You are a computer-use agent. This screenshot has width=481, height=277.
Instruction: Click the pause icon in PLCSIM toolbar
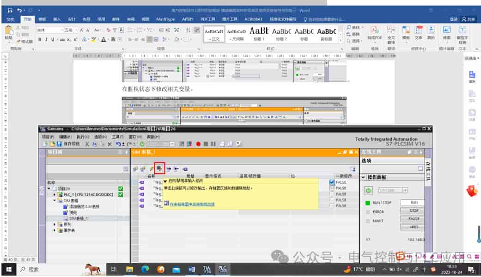pyautogui.click(x=213, y=144)
